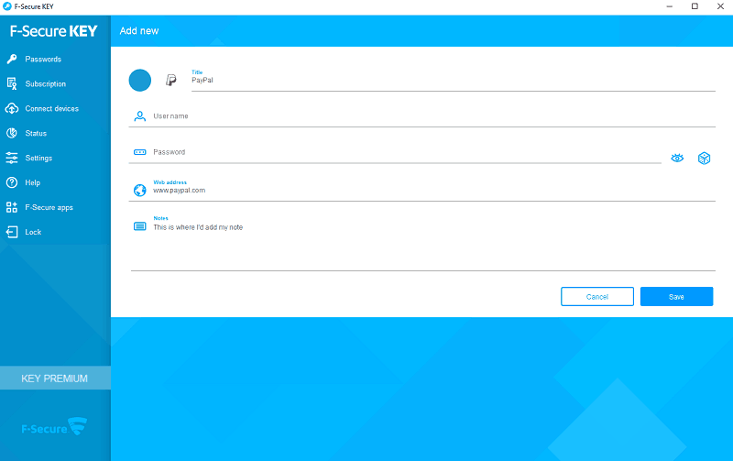Click the F-Secure apps grid icon
This screenshot has height=461, width=733.
click(12, 207)
